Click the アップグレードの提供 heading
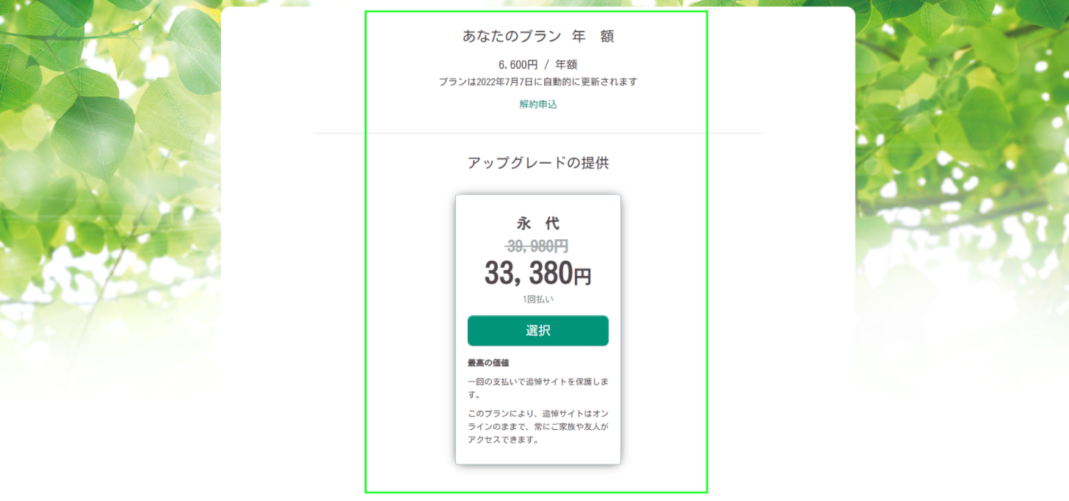The width and height of the screenshot is (1069, 501). 538,163
